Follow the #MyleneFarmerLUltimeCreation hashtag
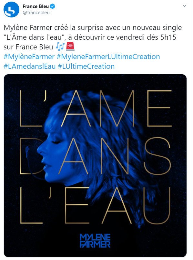 [x=108, y=57]
